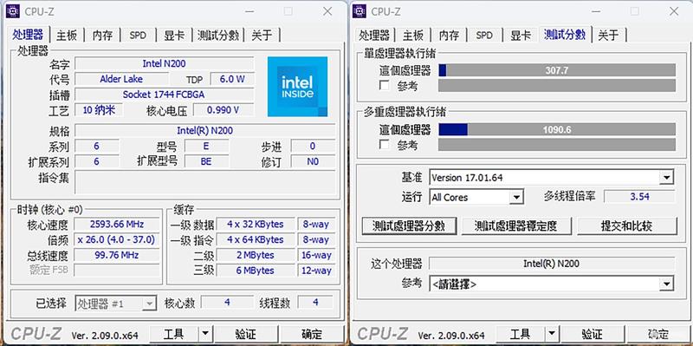Click the 总线速度 value 99.76 MHz
The width and height of the screenshot is (693, 346).
[117, 255]
